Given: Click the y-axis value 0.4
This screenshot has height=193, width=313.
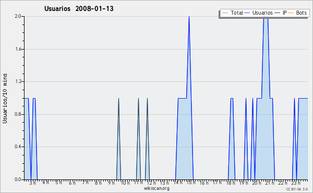Looking at the screenshot, I should pyautogui.click(x=18, y=147).
